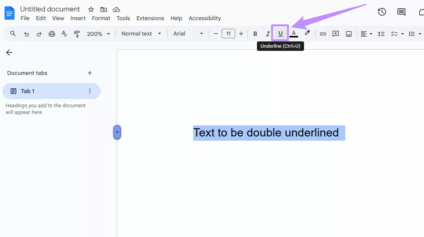Toggle bold formatting

tap(255, 34)
